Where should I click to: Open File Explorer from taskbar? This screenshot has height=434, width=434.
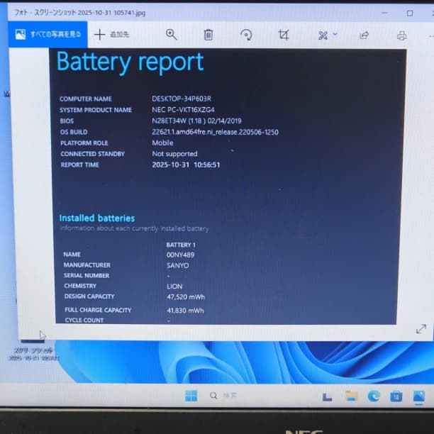351,396
